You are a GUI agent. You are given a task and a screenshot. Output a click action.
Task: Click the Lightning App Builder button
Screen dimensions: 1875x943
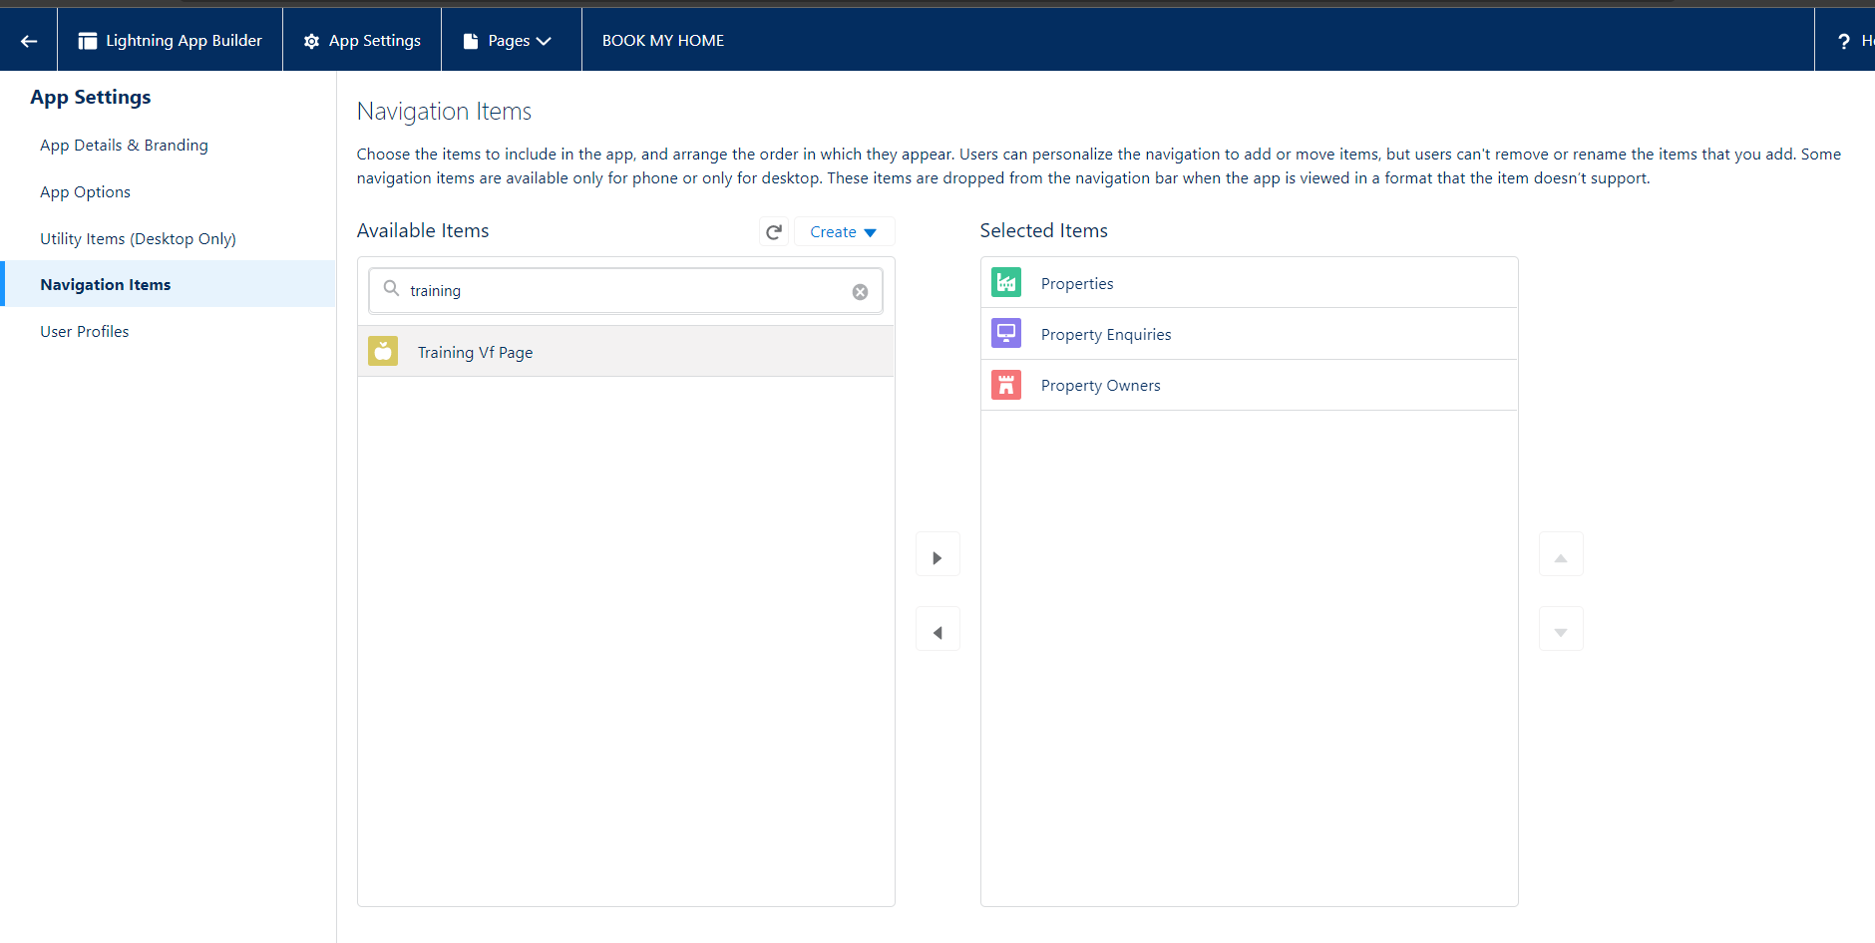(171, 41)
